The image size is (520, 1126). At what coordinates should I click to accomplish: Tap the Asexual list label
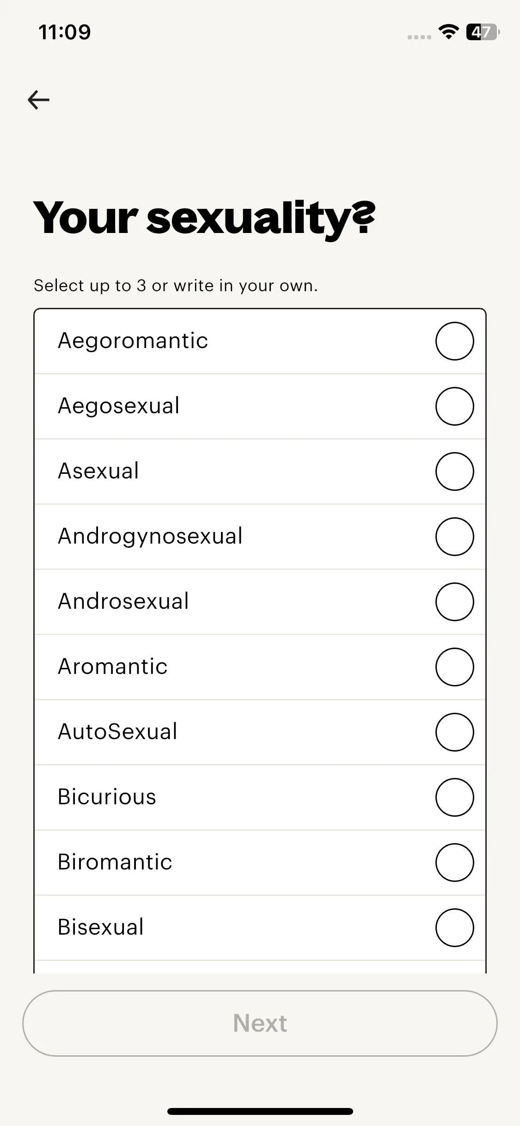click(x=98, y=471)
